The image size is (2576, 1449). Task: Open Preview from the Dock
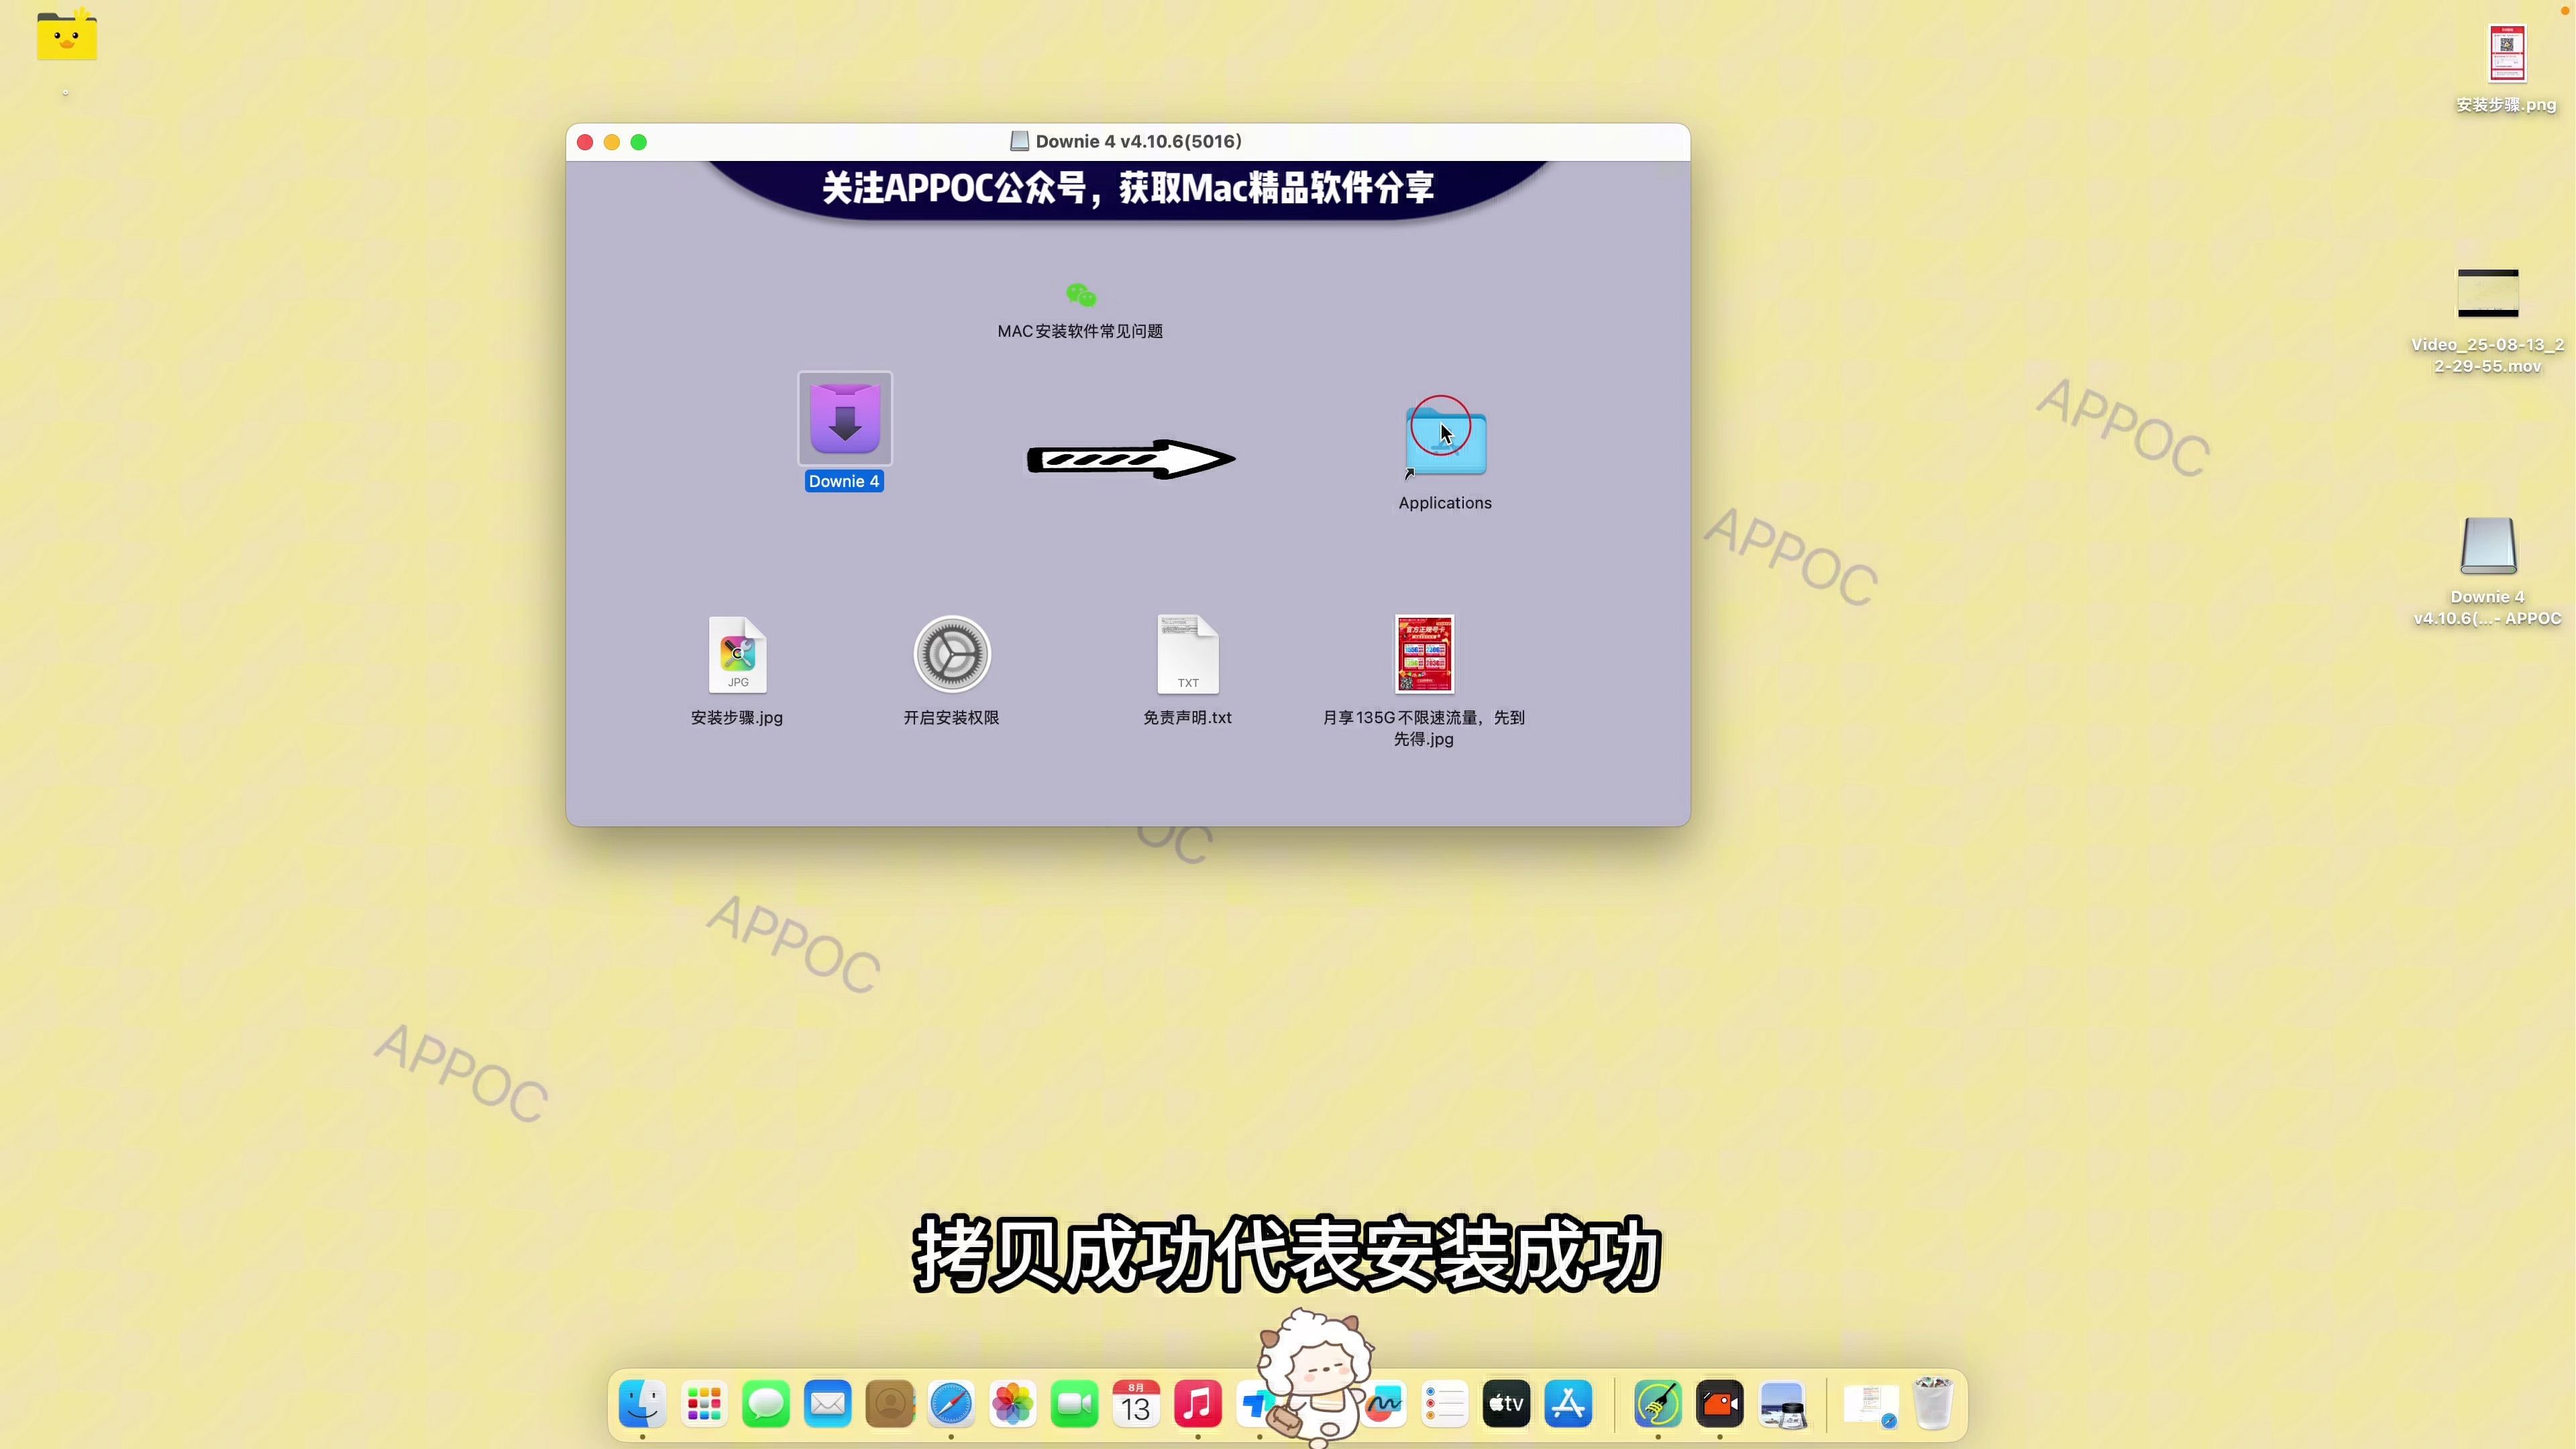1782,1404
